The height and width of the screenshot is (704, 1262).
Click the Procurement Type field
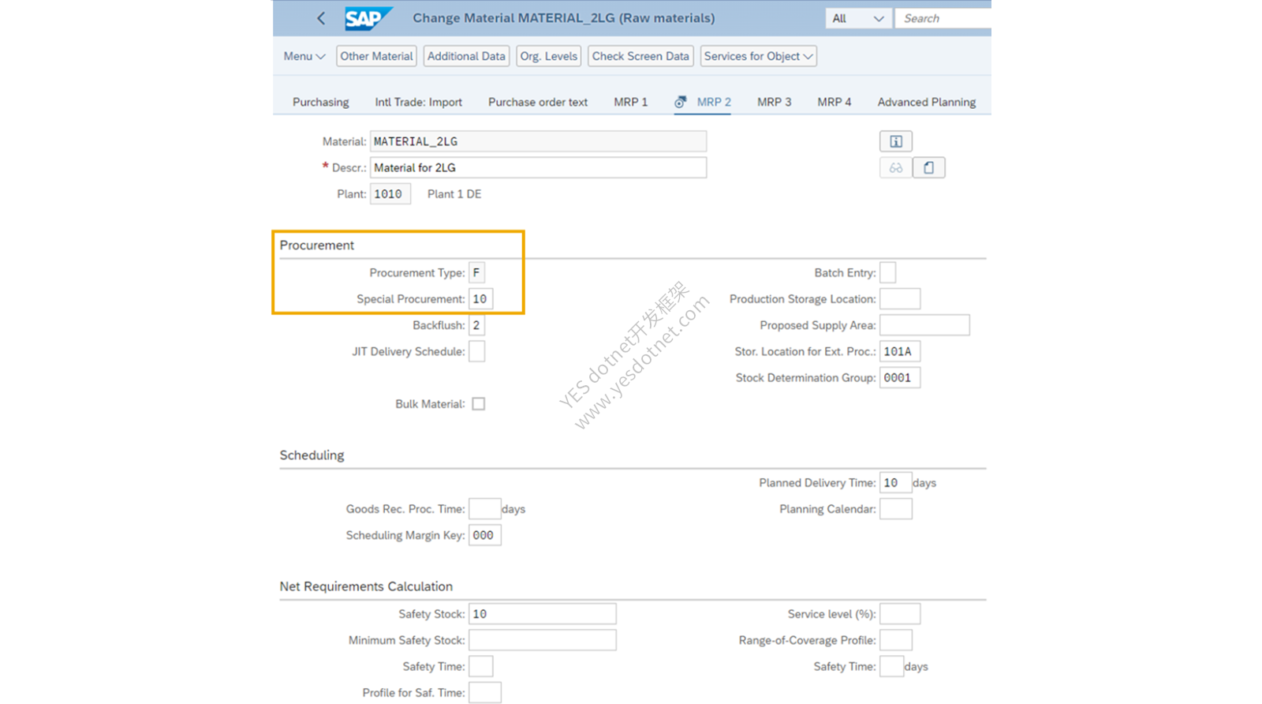476,272
